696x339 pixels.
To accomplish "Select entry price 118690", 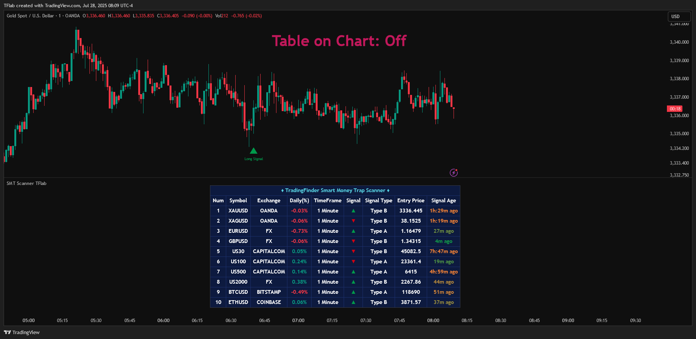I will (411, 292).
